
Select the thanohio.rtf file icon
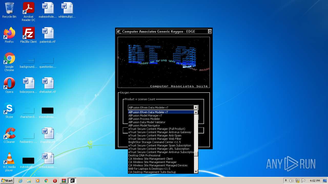[x=48, y=135]
